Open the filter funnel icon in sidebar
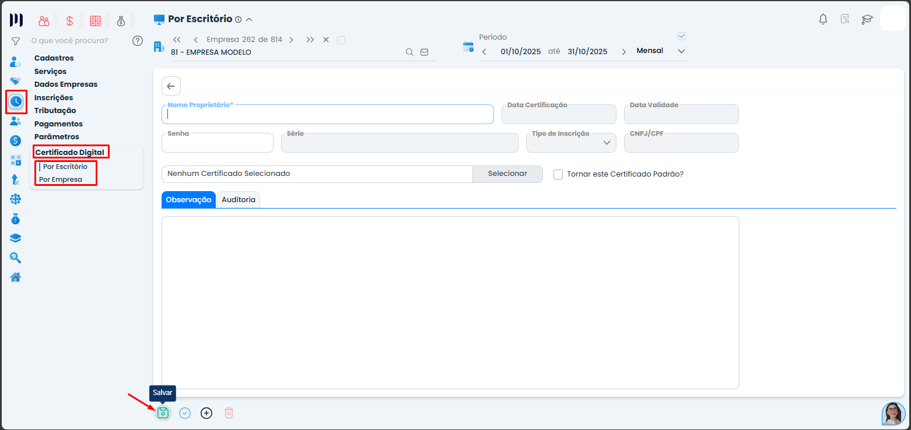911x430 pixels. (x=16, y=41)
